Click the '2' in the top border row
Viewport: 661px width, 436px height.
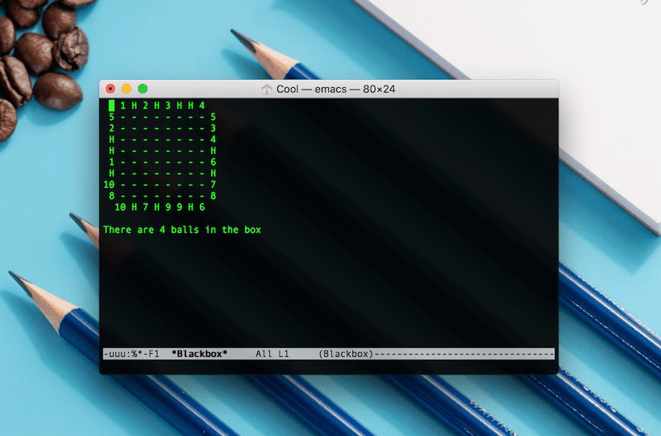click(145, 106)
